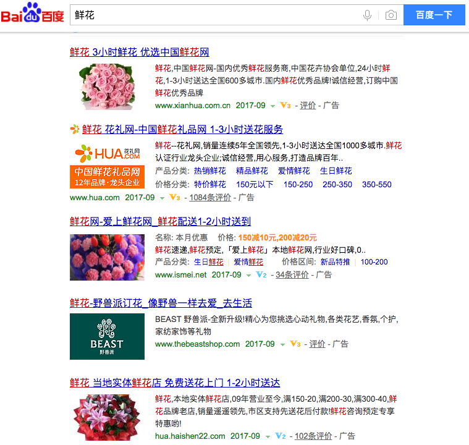
Task: Click the www.xianhua.com.cn URL text
Action: (x=193, y=106)
